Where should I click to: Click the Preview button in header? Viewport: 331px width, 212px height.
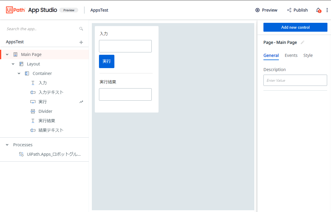(266, 10)
